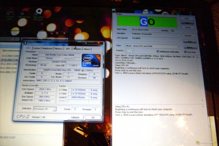Click the Rounds value field
Image resolution: width=219 pixels, height=146 pixels.
tap(174, 31)
